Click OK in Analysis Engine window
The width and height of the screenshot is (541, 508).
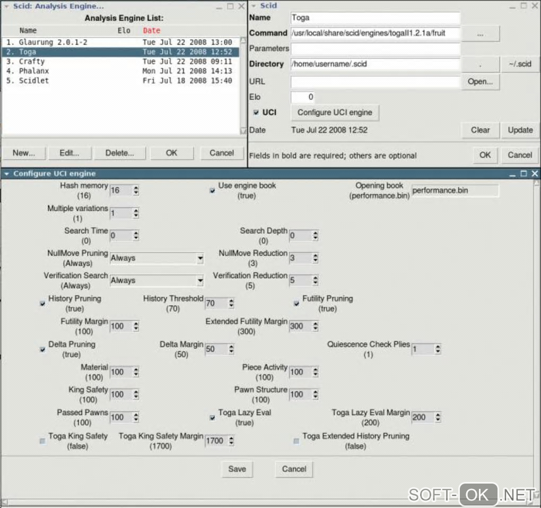click(171, 153)
